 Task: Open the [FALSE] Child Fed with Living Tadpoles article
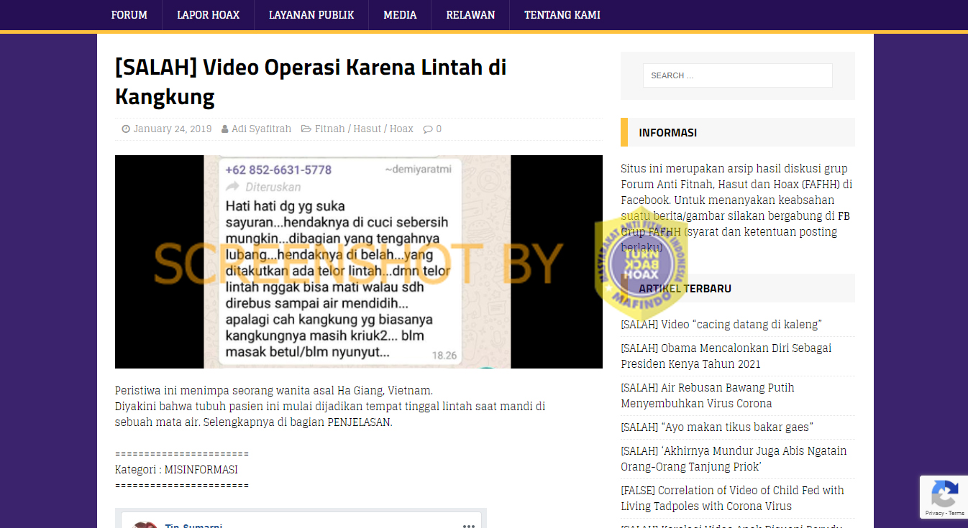tap(732, 499)
